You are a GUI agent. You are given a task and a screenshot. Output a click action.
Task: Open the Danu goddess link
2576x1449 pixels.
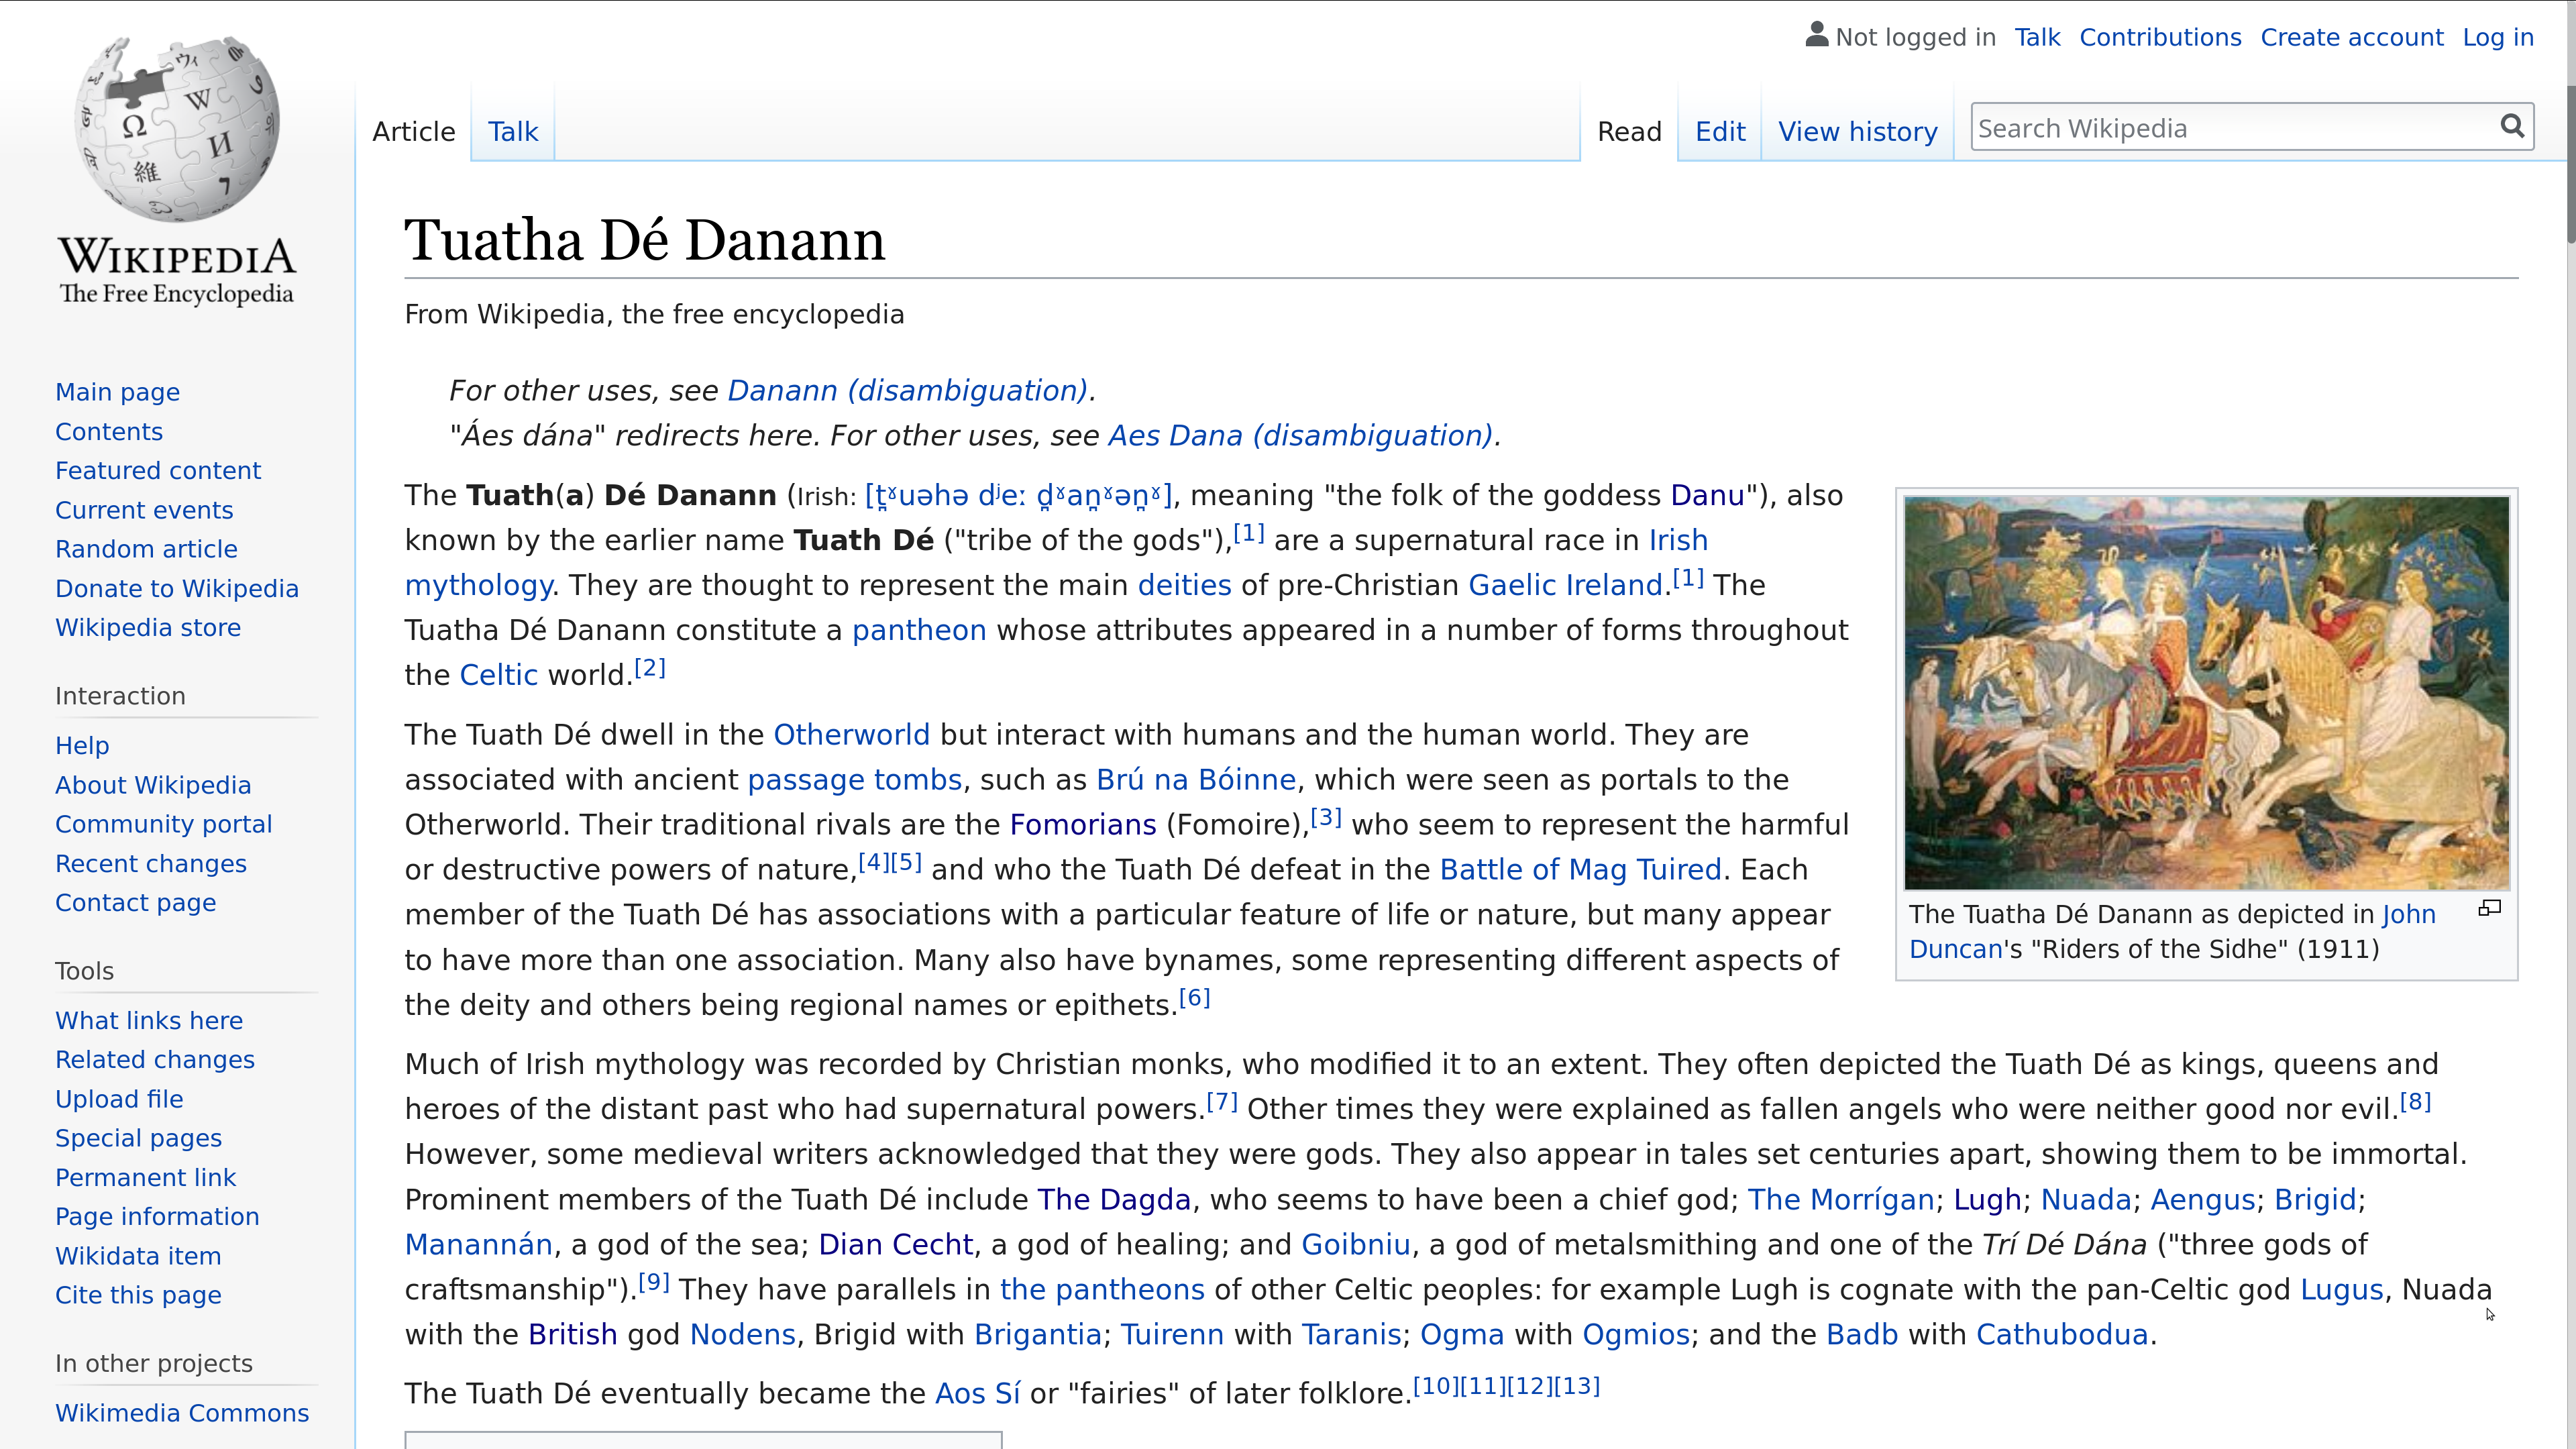1707,496
